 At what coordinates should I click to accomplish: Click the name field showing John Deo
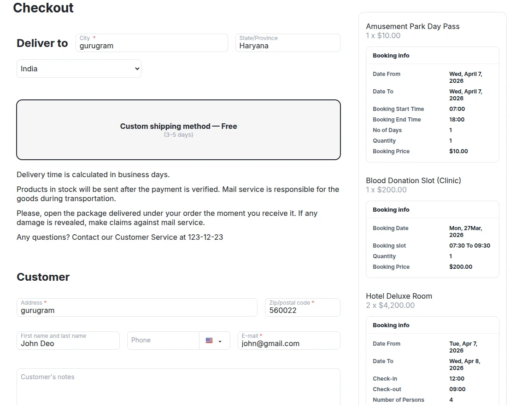click(x=68, y=343)
